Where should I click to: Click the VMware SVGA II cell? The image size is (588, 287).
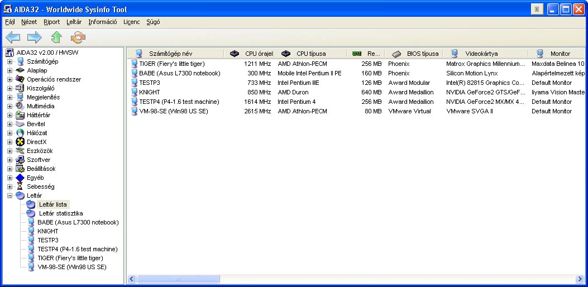click(470, 112)
